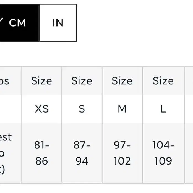Click the Size header above S

(82, 81)
